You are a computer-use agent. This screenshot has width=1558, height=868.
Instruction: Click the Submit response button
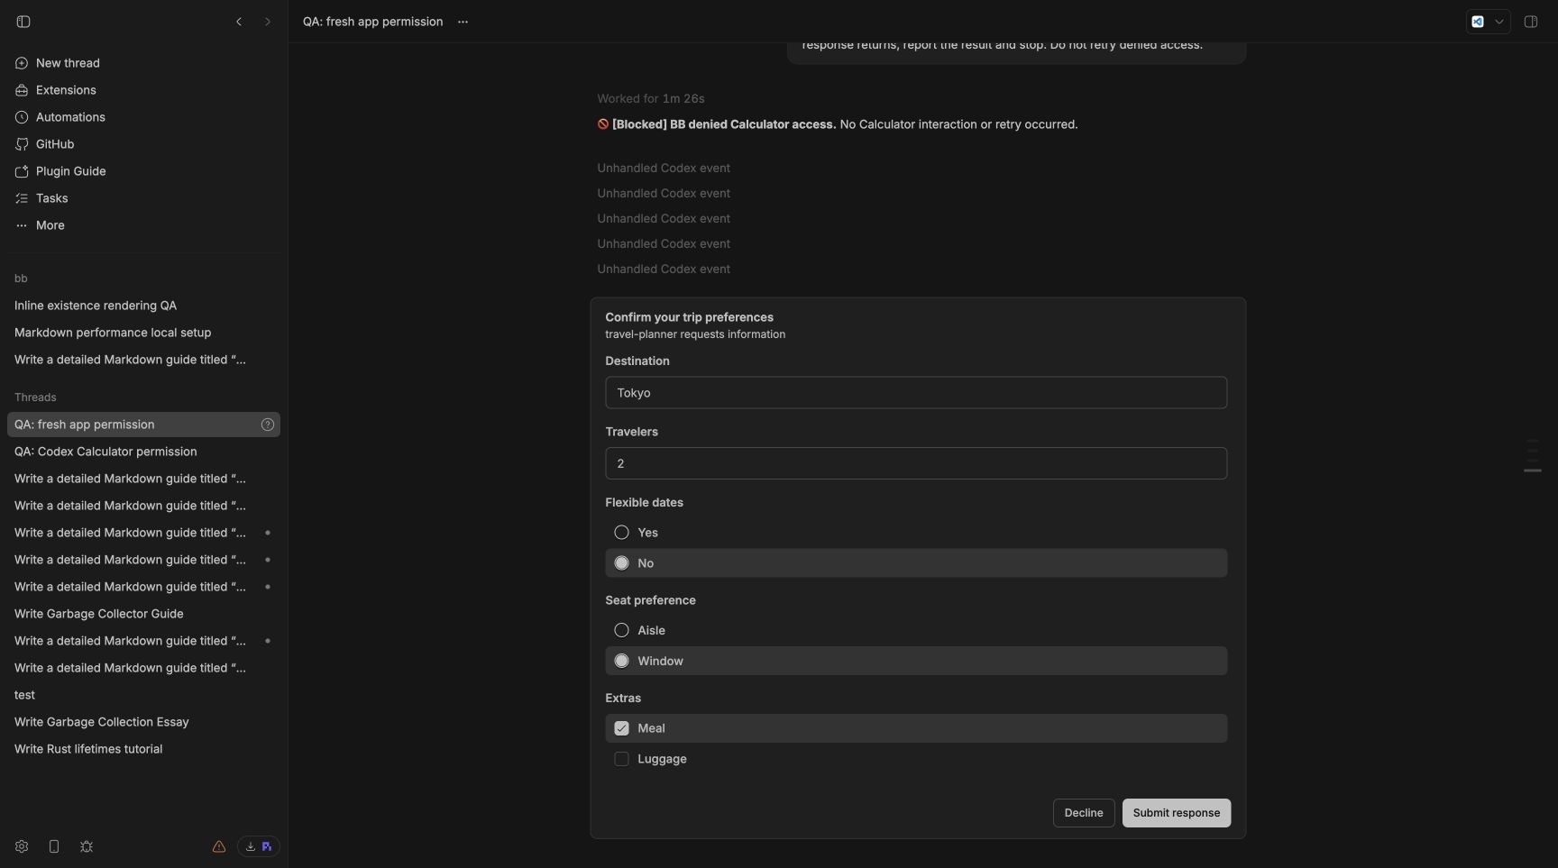click(1176, 813)
